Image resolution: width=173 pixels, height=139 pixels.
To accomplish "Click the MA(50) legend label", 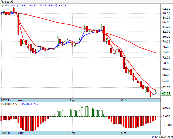I will coord(33,5).
